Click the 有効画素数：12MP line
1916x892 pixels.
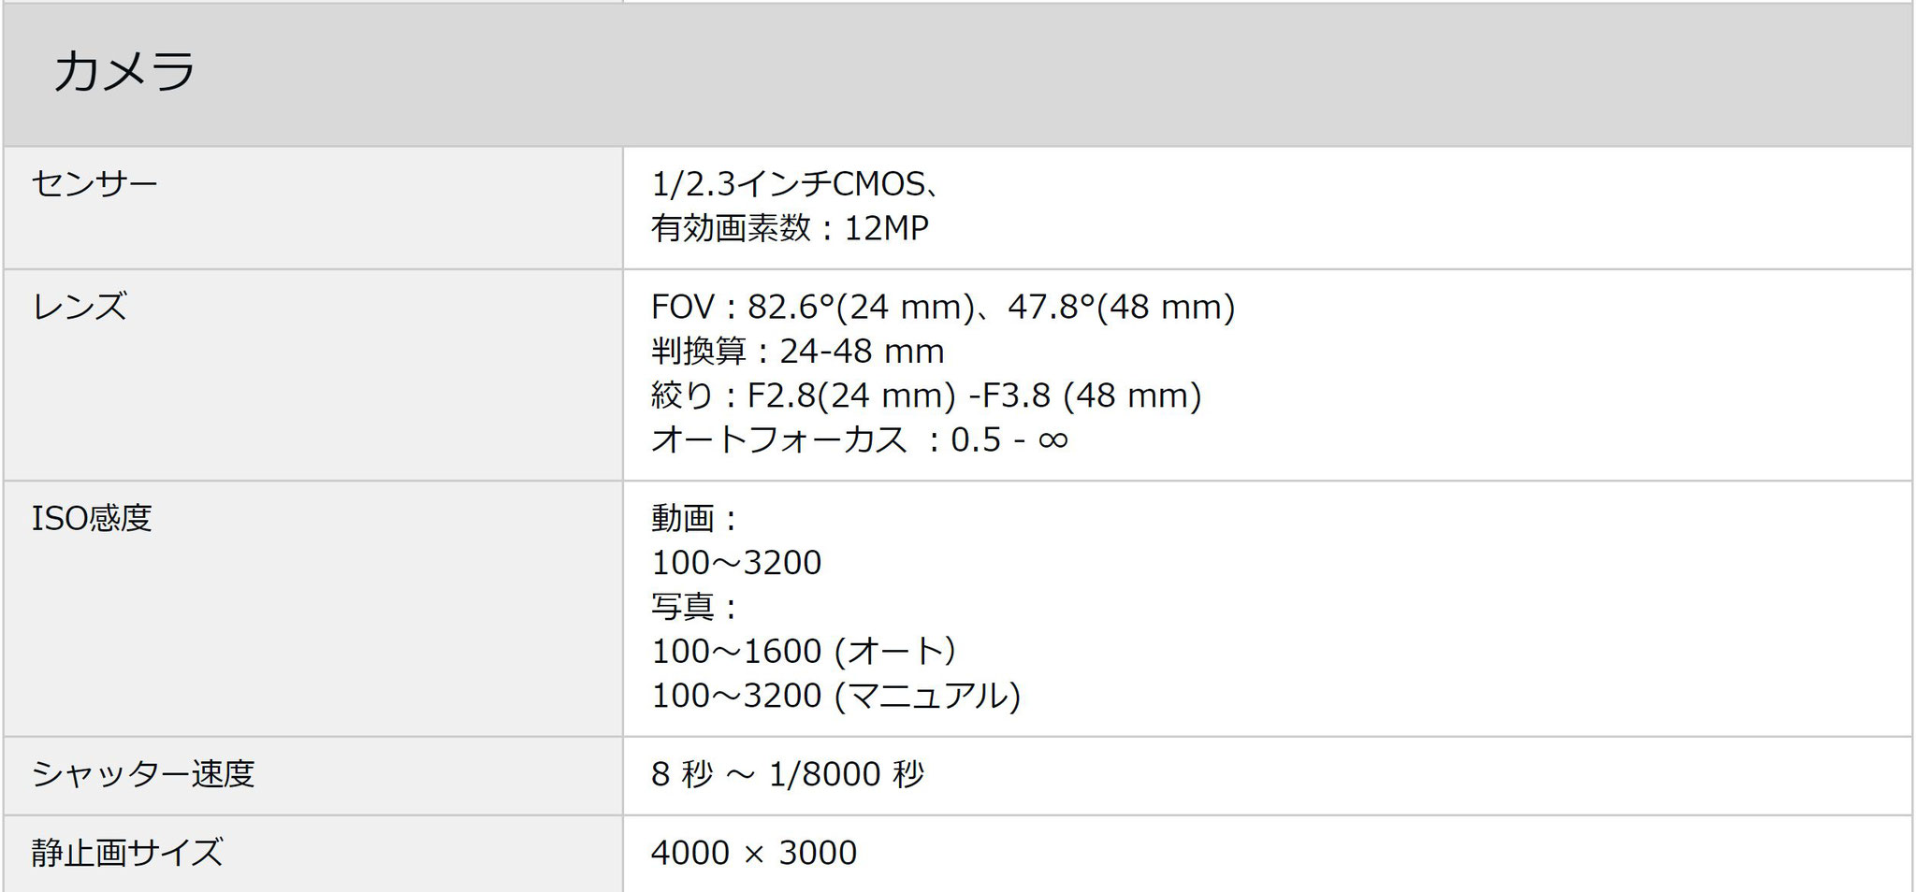pyautogui.click(x=790, y=228)
